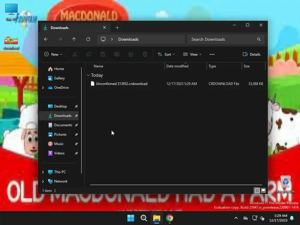The width and height of the screenshot is (300, 225).
Task: Open the taskbar clock and date
Action: click(x=278, y=218)
